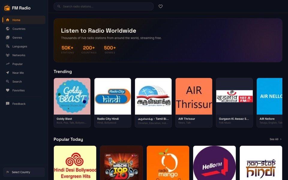Open the Countries menu item

pos(24,29)
